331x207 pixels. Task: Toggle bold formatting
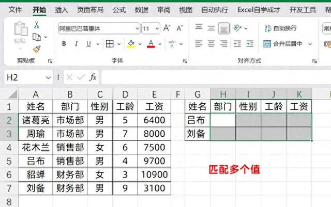pos(64,44)
